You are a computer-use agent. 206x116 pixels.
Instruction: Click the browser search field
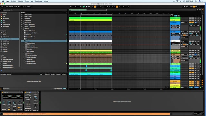(35, 10)
